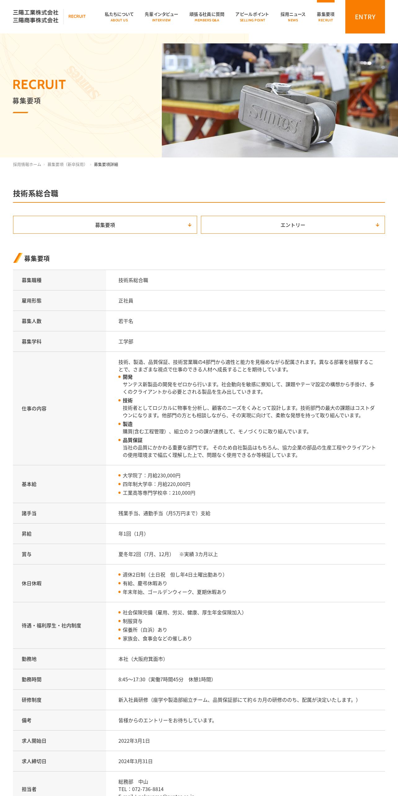
Task: Click the 休日休暇 row label
Action: (32, 583)
